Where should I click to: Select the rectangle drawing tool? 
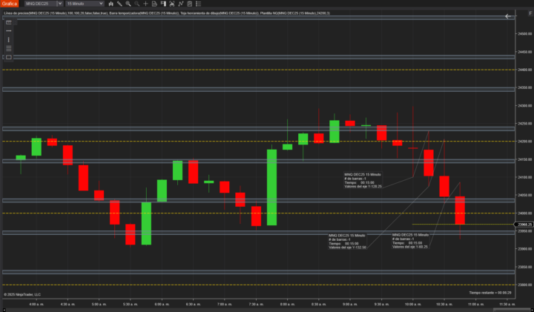[9, 57]
